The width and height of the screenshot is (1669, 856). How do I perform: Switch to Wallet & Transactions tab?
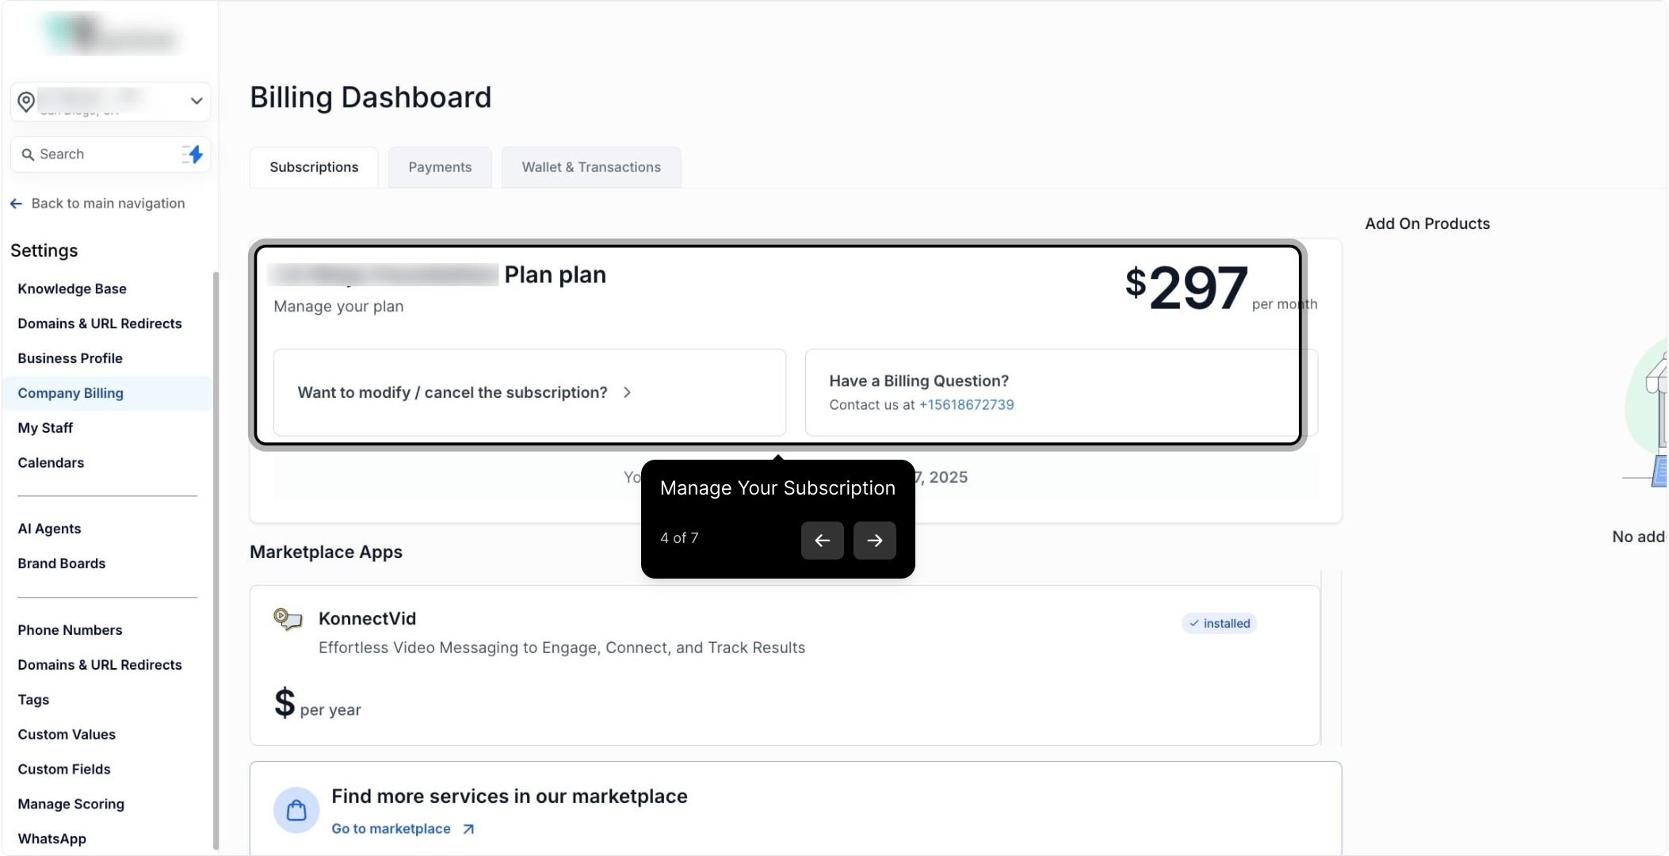pyautogui.click(x=590, y=167)
